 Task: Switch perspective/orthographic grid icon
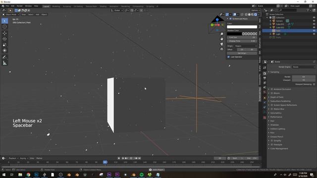click(222, 49)
